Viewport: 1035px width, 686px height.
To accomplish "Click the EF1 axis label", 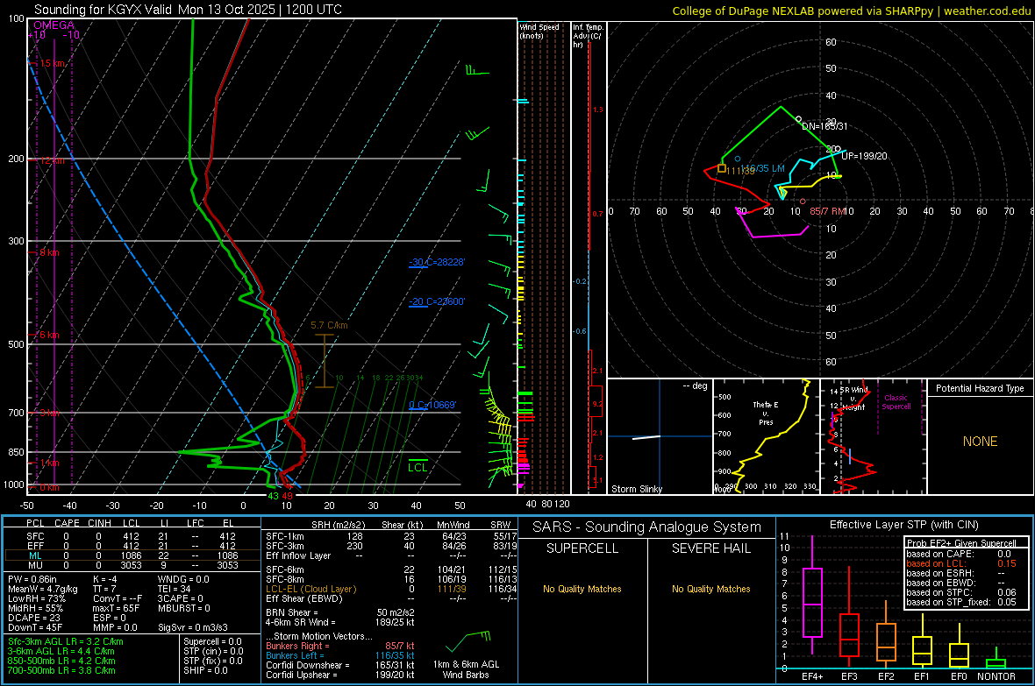I will click(922, 676).
